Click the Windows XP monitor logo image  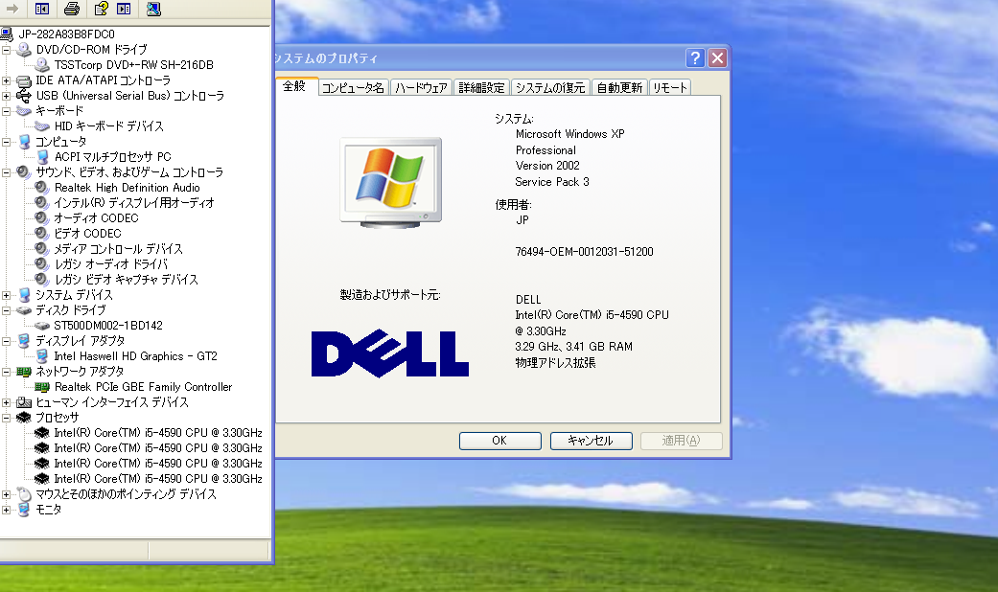[391, 183]
